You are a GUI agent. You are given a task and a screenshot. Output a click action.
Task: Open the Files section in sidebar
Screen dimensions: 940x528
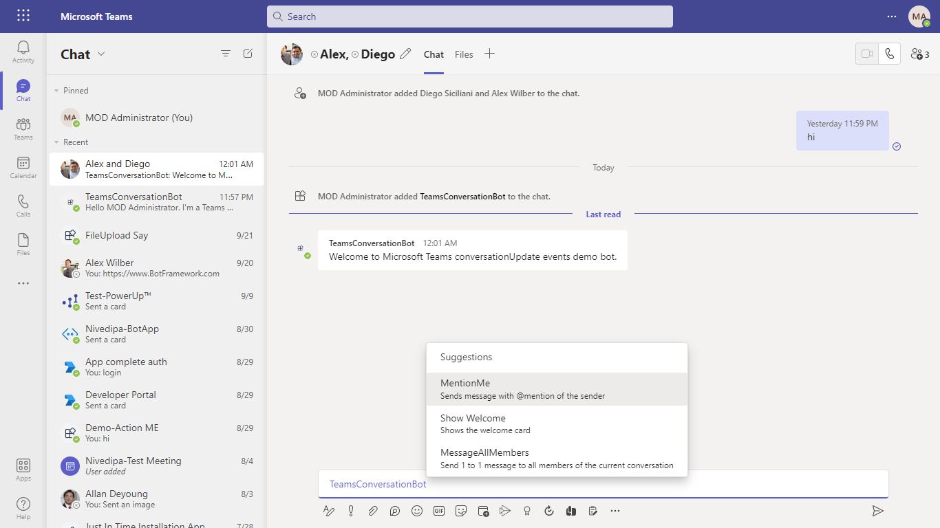point(23,245)
